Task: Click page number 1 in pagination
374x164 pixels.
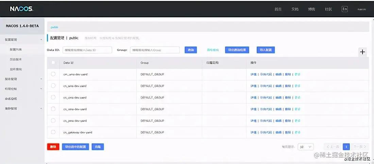Action: [x=346, y=147]
